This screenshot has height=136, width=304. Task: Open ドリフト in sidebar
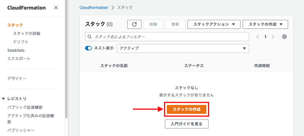[20, 42]
